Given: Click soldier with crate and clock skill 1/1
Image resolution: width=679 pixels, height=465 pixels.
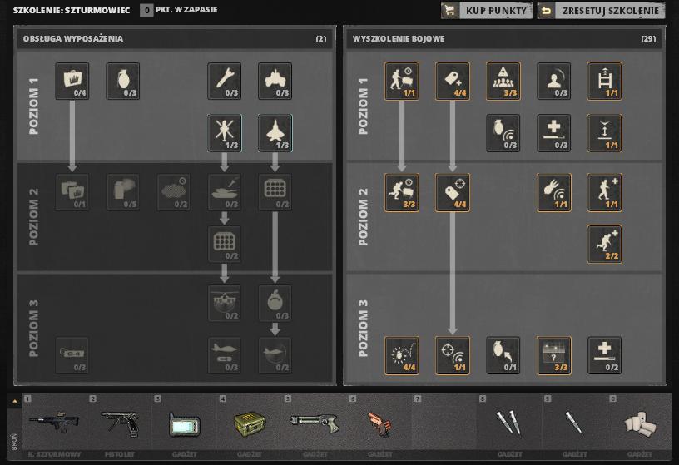Looking at the screenshot, I should click(402, 81).
